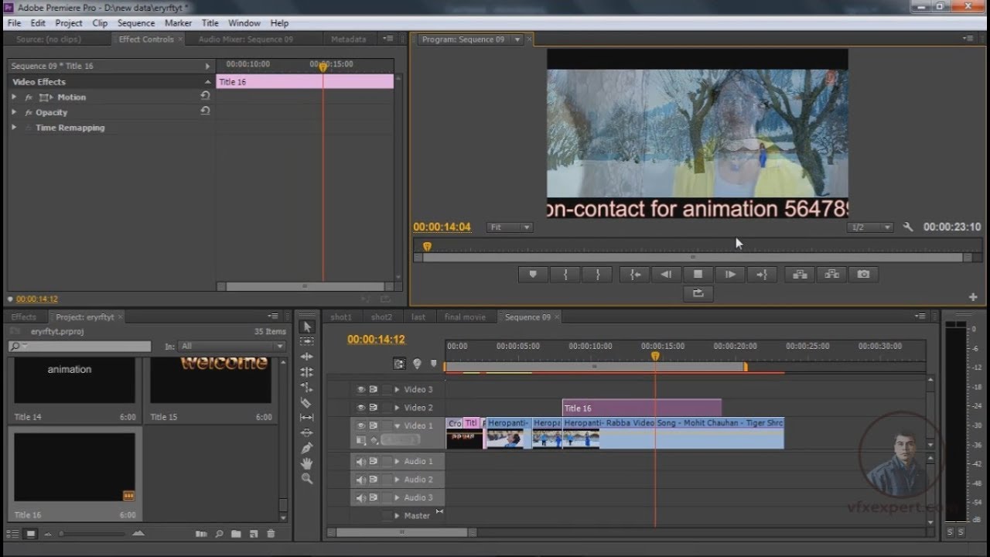This screenshot has height=557, width=990.
Task: Click New Item icon in project panel
Action: click(253, 534)
